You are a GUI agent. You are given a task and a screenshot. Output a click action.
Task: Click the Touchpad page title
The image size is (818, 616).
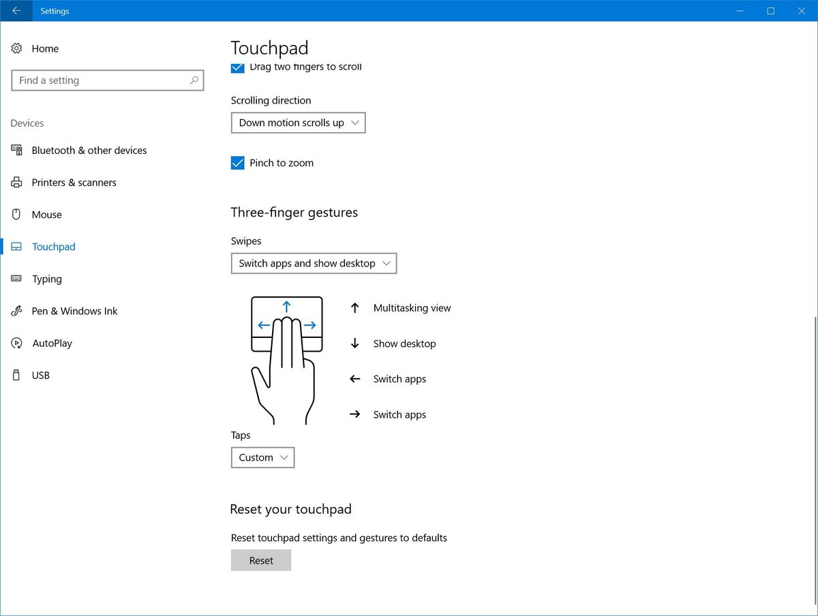click(x=269, y=48)
